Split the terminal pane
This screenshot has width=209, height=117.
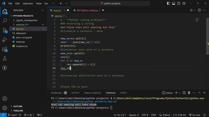coord(184,93)
